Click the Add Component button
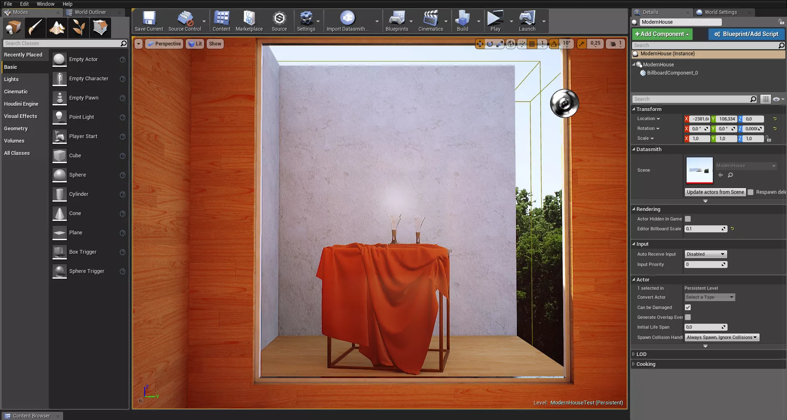This screenshot has height=420, width=787. click(x=662, y=34)
